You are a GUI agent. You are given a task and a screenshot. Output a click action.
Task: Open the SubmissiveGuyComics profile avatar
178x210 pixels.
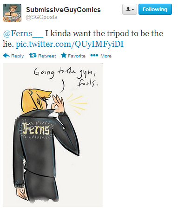coord(12,13)
